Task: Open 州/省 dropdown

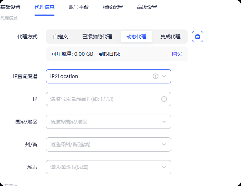Action: click(109, 144)
